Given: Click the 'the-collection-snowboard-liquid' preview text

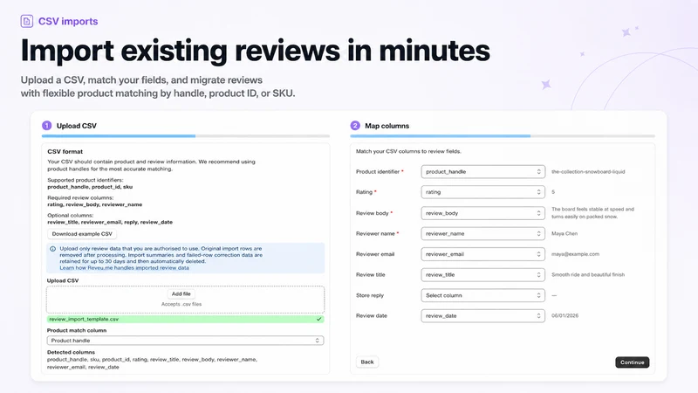Looking at the screenshot, I should point(588,171).
